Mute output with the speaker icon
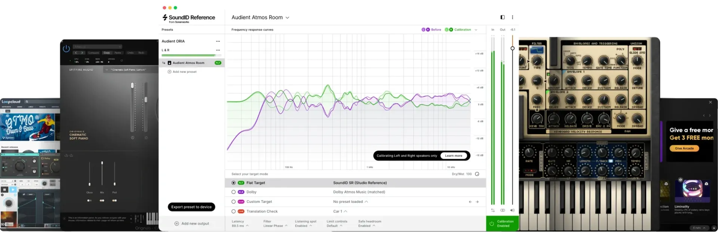718x232 pixels. (512, 210)
